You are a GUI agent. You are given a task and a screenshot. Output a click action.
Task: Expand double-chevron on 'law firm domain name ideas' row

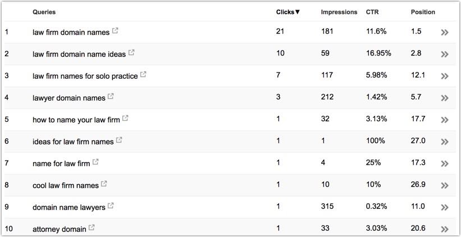[x=445, y=54]
